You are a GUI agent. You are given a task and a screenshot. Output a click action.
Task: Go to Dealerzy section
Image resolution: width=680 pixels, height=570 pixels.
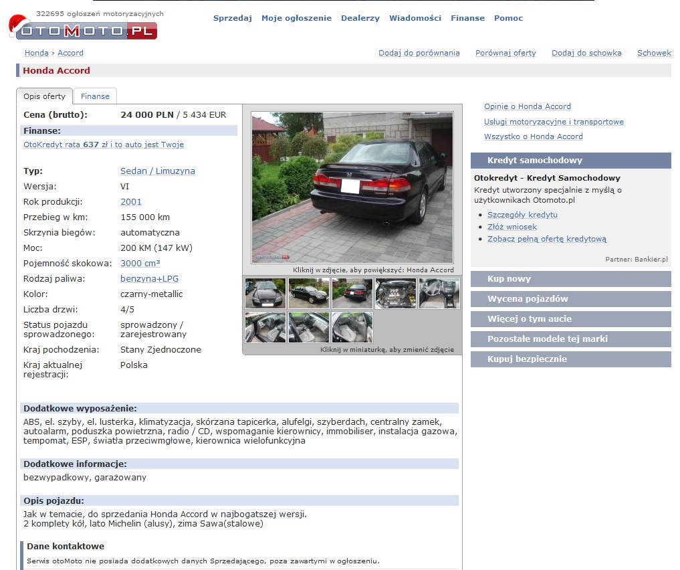pyautogui.click(x=360, y=18)
